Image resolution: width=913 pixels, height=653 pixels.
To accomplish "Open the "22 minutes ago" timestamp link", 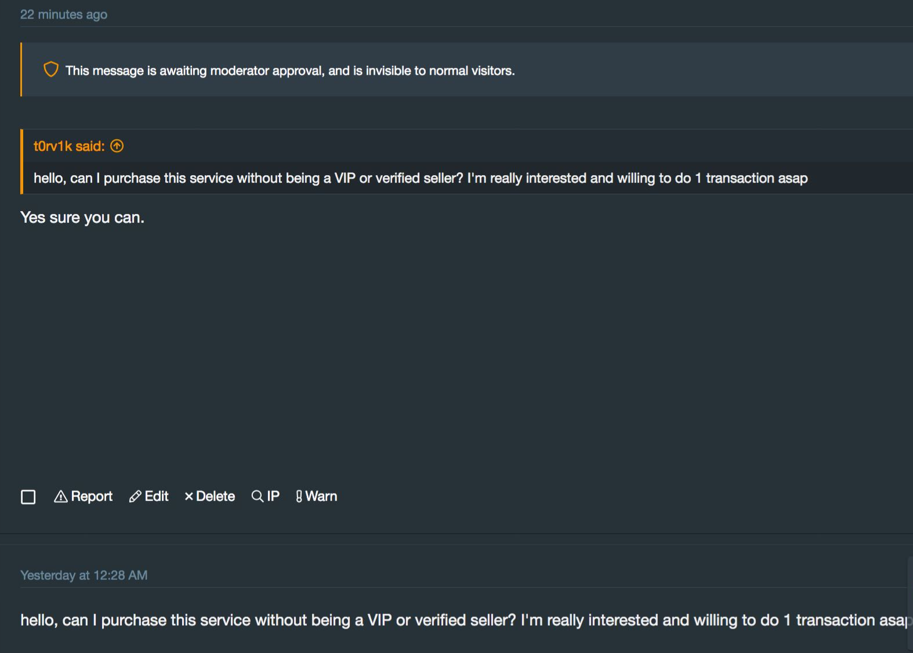I will [64, 14].
